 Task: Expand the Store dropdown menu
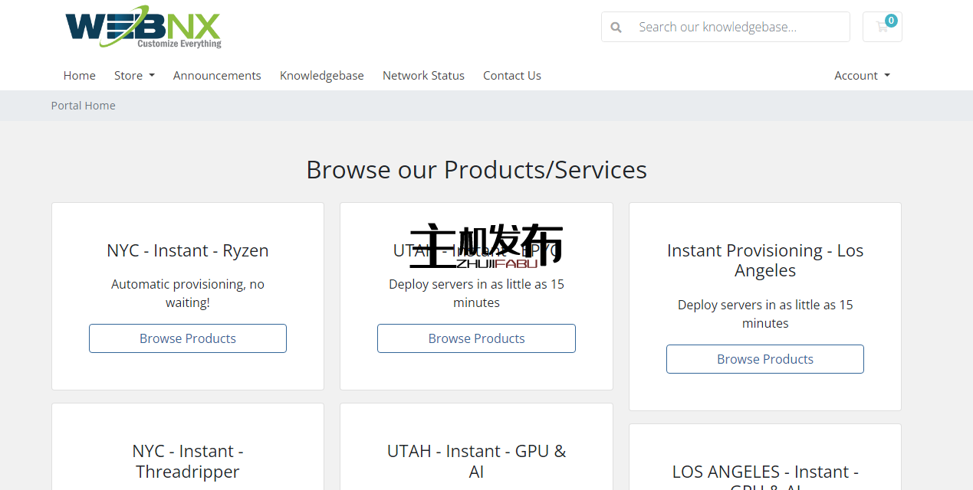[134, 75]
